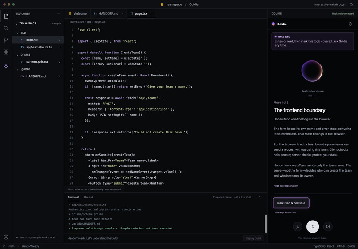Screen dimensions: 358x249
Task: Collapse the TEAMSPACE root folder
Action: click(x=16, y=24)
